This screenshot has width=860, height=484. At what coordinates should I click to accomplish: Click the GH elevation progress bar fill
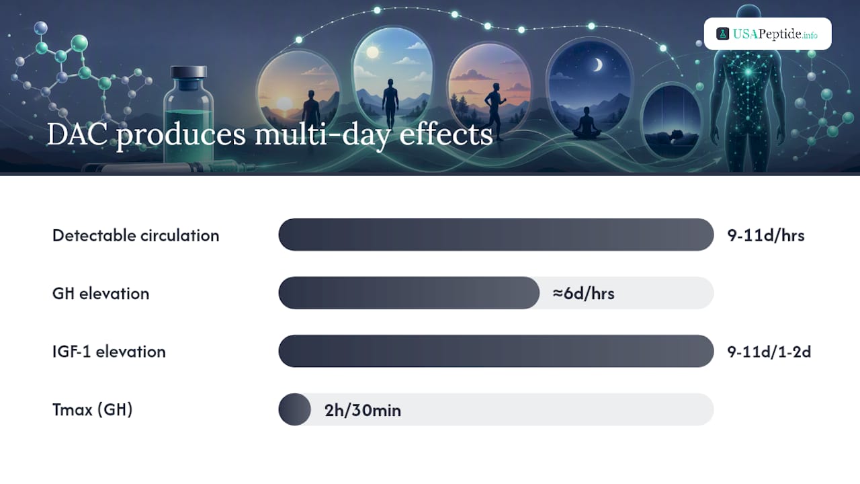(x=408, y=293)
